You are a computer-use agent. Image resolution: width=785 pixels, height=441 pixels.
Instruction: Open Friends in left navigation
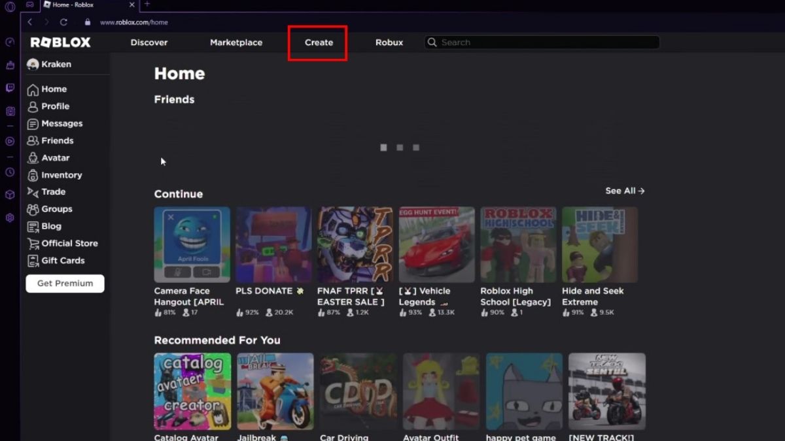pyautogui.click(x=50, y=140)
